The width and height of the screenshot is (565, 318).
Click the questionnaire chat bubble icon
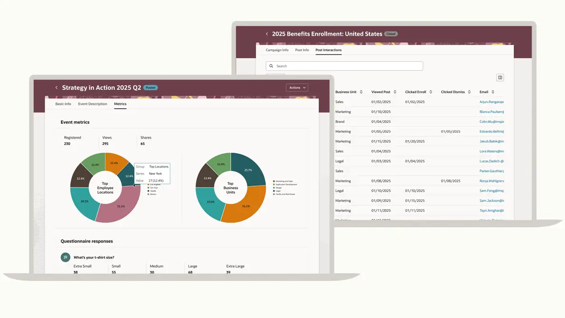tap(65, 257)
